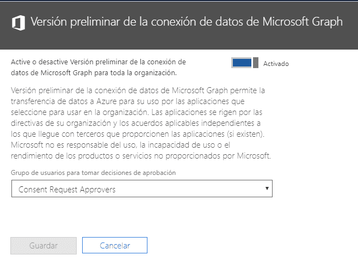This screenshot has width=358, height=273.
Task: Click the line 'directivas de su organización'
Action: (x=135, y=123)
